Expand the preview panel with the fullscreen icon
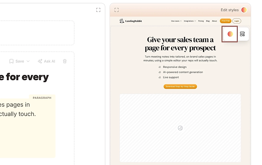The height and width of the screenshot is (165, 262). pos(117,10)
